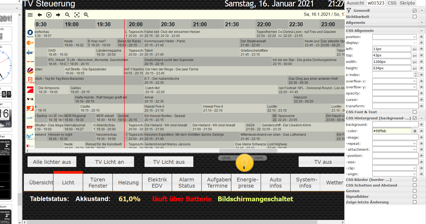Go forward with the right arrow icon
Image resolution: width=426 pixels, height=224 pixels.
[58, 15]
